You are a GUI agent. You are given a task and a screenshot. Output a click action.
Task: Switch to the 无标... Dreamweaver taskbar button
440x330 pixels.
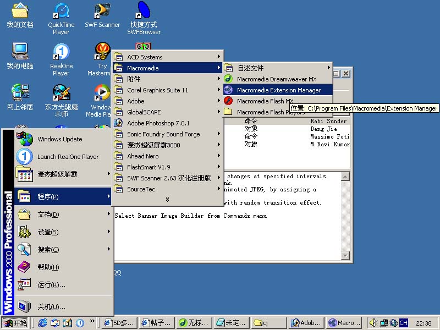click(194, 323)
